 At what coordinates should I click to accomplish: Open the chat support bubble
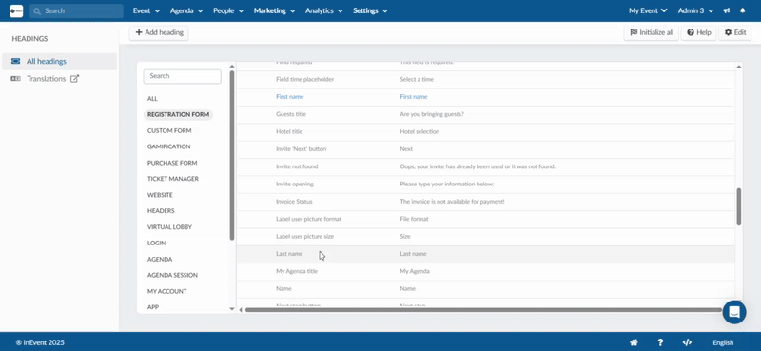point(733,312)
